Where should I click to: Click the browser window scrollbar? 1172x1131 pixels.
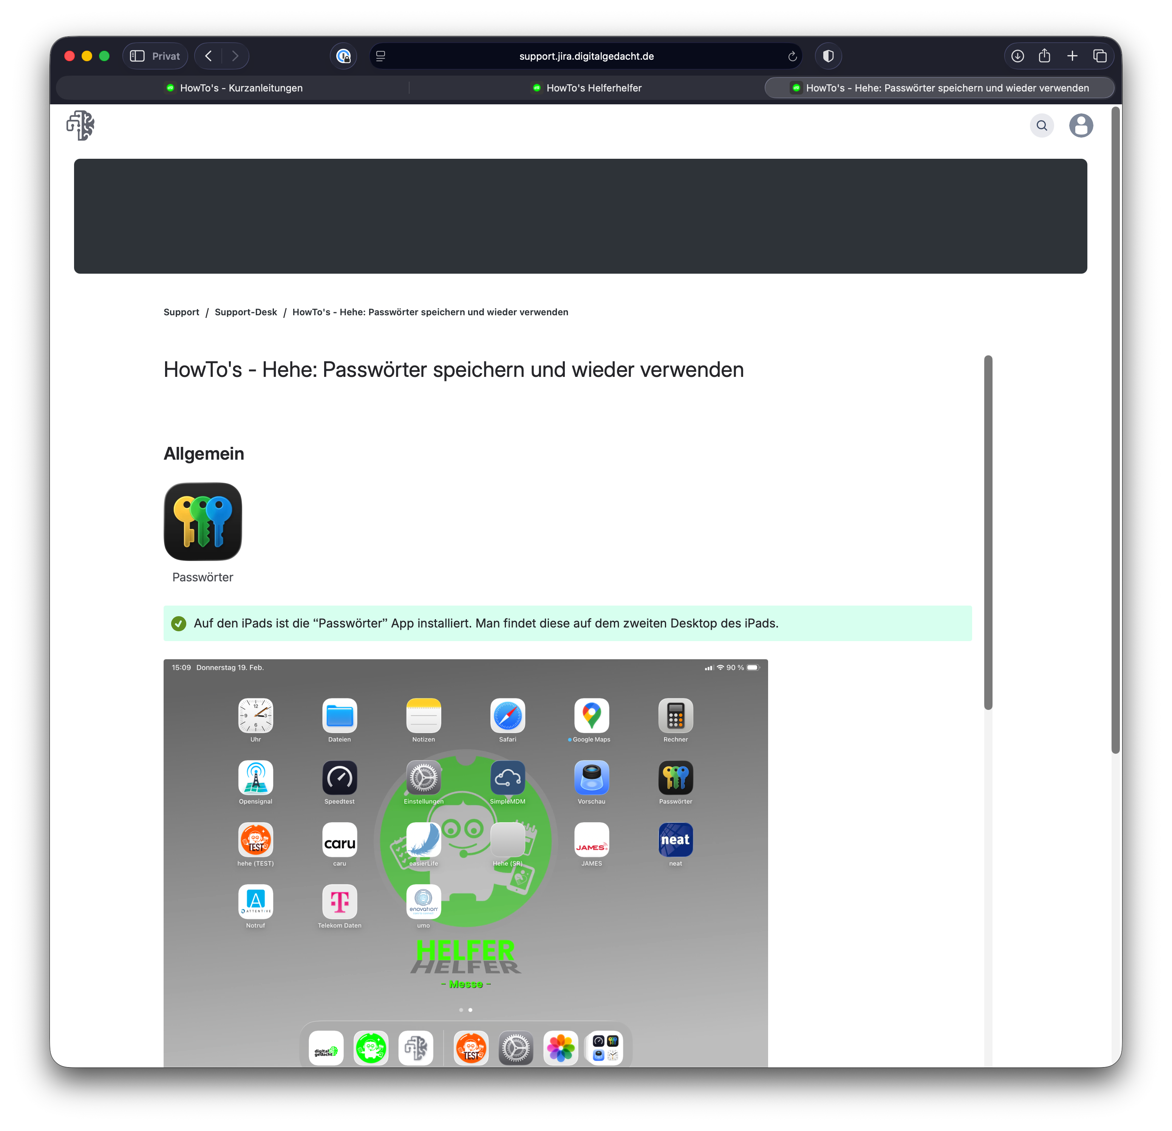point(1115,430)
